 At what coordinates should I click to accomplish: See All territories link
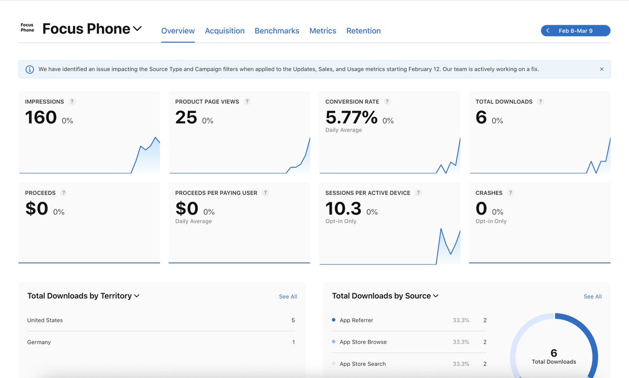(x=288, y=297)
